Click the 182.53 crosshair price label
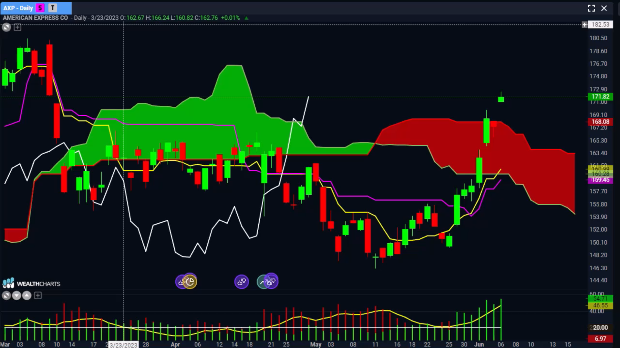The image size is (620, 348). click(x=600, y=24)
